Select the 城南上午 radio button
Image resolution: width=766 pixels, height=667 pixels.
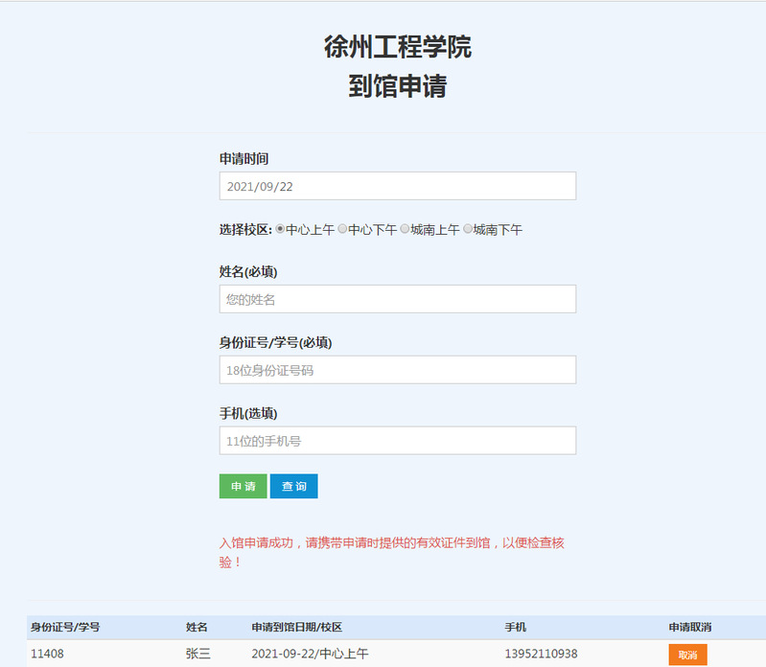[x=406, y=230]
